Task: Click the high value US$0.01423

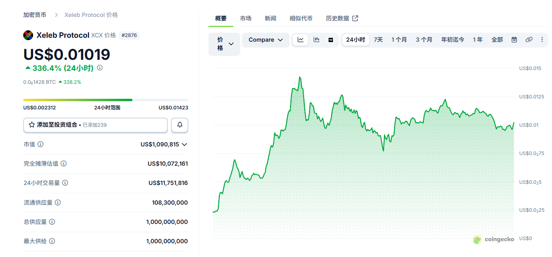Action: click(x=173, y=108)
